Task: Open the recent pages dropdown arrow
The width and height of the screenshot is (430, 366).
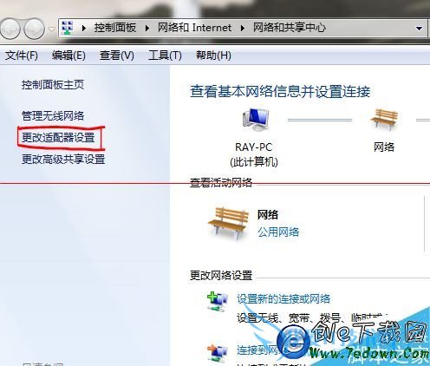Action: pyautogui.click(x=51, y=29)
